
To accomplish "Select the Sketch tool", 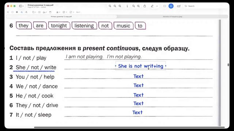I will point(22,12).
